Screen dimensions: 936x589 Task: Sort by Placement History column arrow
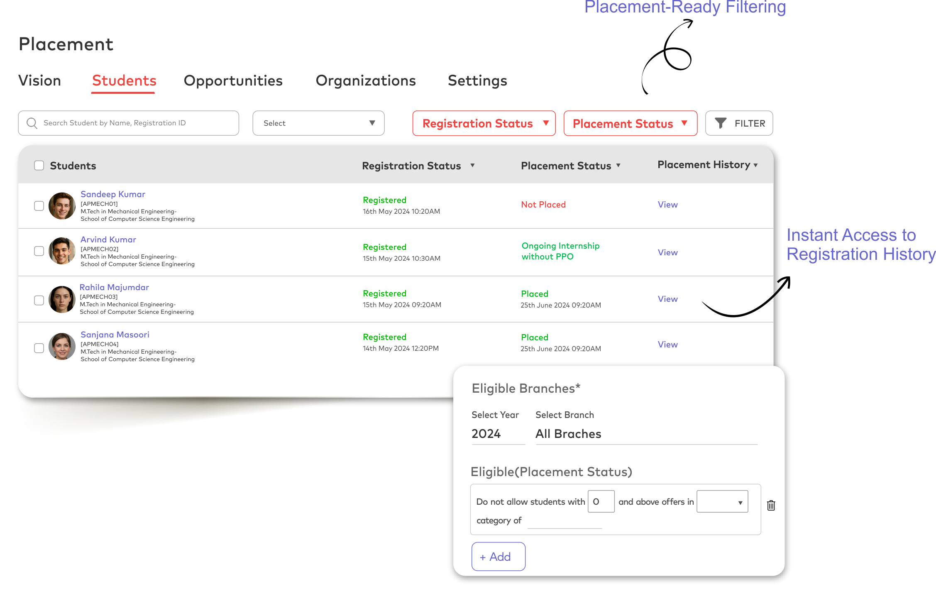coord(755,165)
